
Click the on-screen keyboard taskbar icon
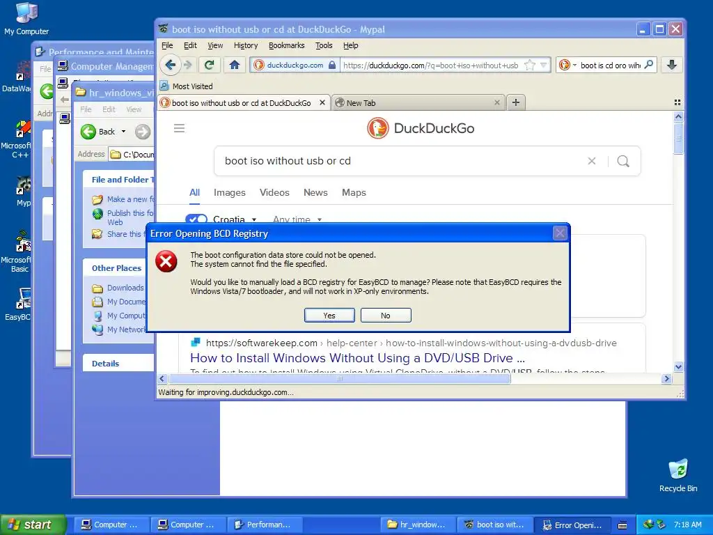point(622,525)
